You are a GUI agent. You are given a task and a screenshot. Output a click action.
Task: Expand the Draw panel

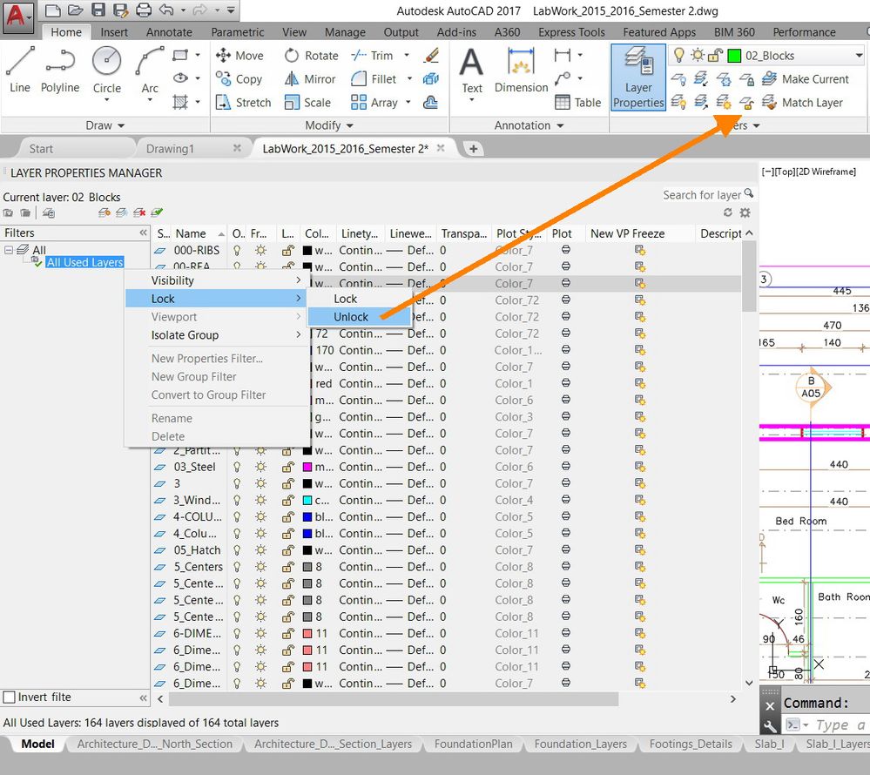point(105,125)
